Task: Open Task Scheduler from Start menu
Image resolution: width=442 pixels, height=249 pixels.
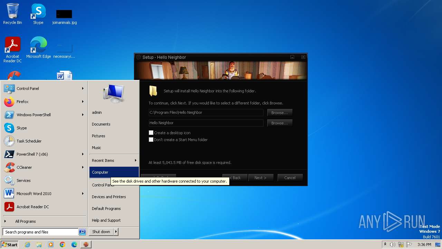Action: pyautogui.click(x=44, y=141)
